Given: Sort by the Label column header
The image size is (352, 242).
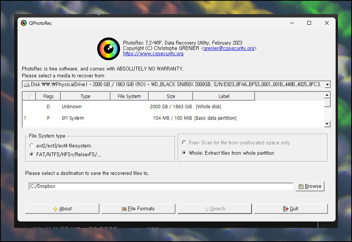Looking at the screenshot, I should click(x=224, y=96).
